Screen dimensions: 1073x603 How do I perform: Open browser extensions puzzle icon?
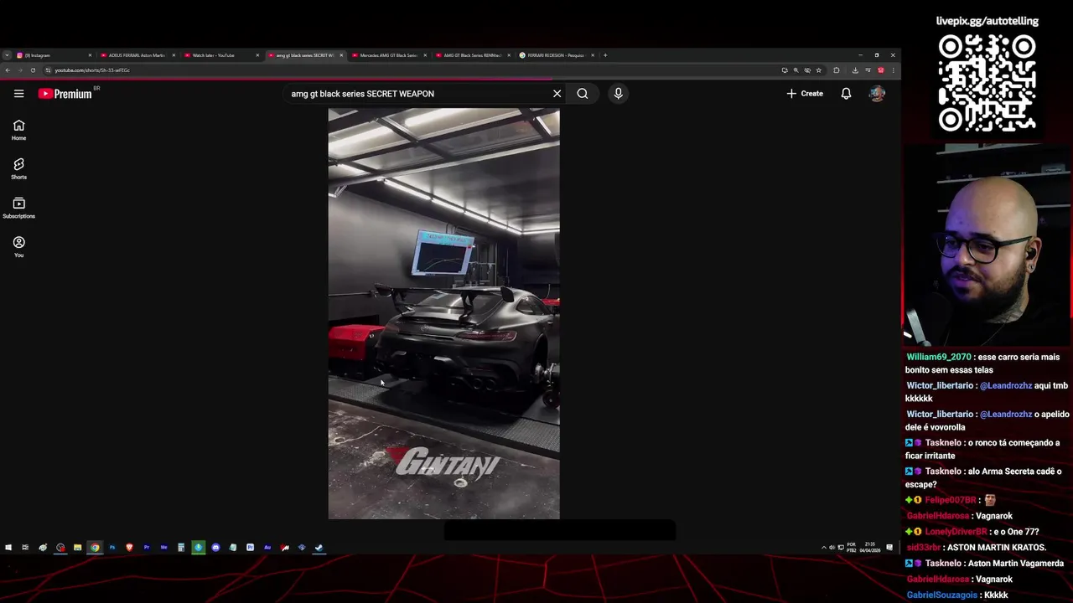[x=836, y=70]
